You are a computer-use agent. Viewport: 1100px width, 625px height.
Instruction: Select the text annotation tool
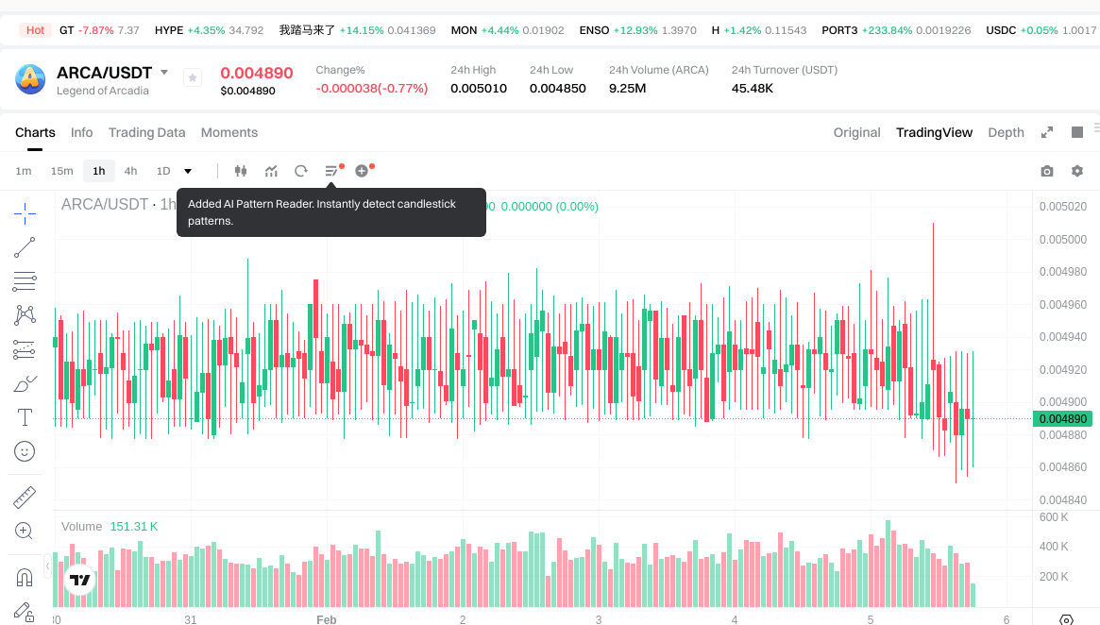(x=25, y=417)
